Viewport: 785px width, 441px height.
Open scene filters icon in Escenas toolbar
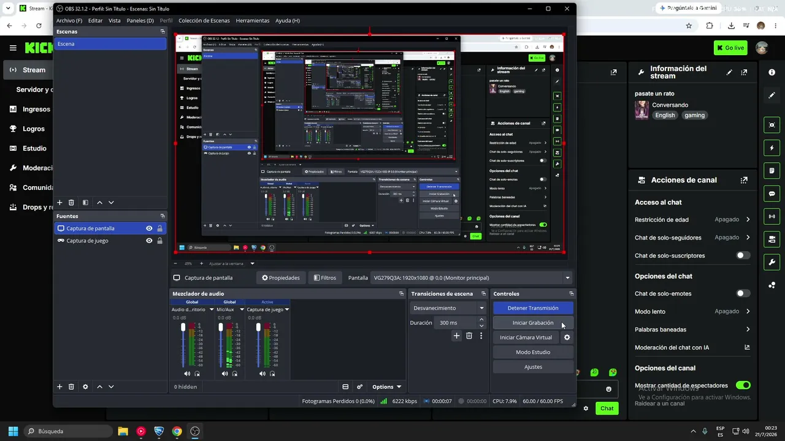coord(85,202)
